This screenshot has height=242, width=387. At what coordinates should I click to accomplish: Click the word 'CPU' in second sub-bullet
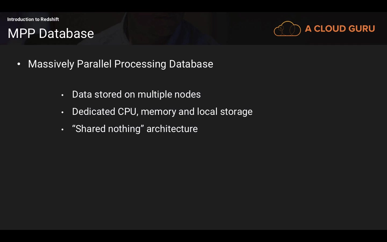click(127, 112)
